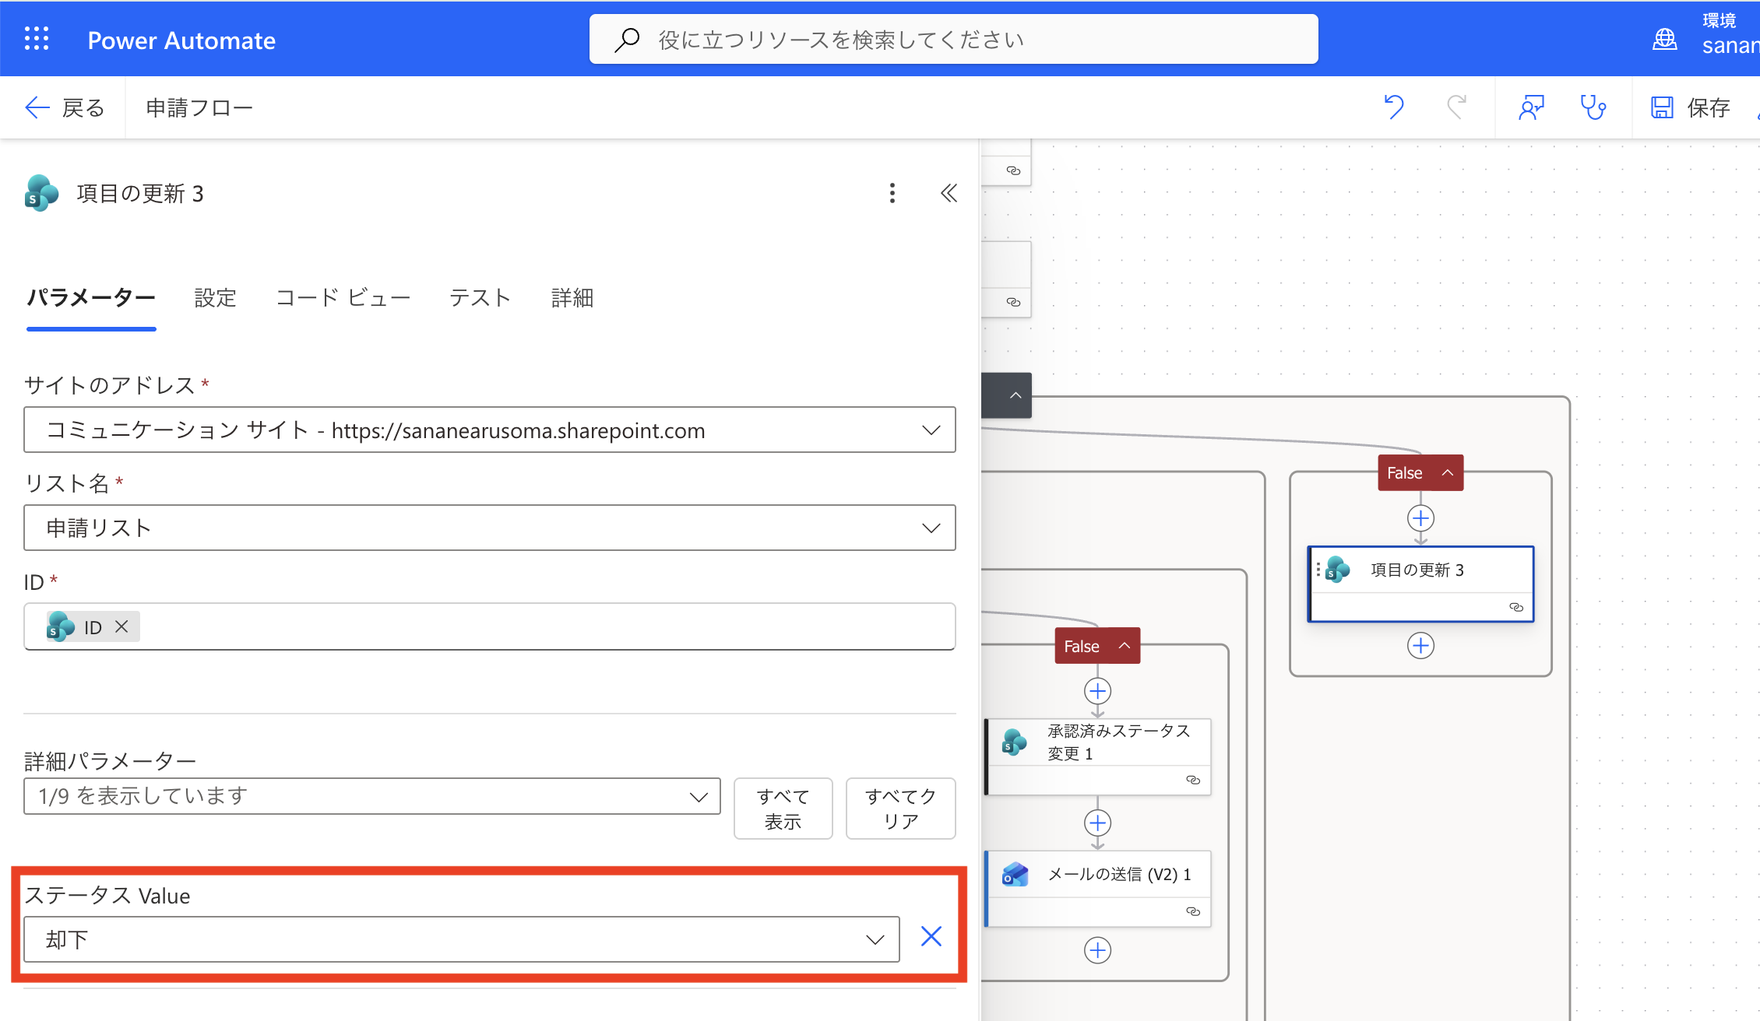Add action above メールの送信 (V2) 1

1097,823
